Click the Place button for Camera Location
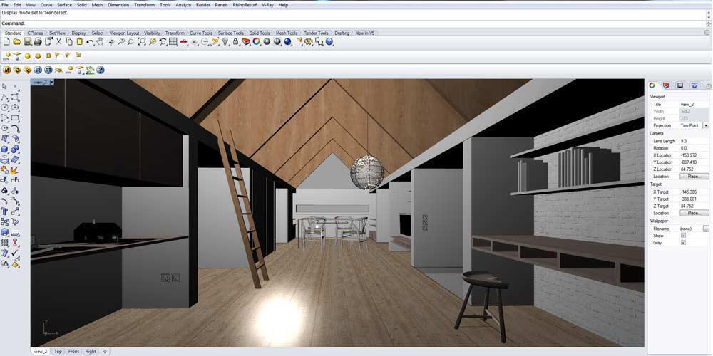Image resolution: width=713 pixels, height=356 pixels. [x=694, y=176]
